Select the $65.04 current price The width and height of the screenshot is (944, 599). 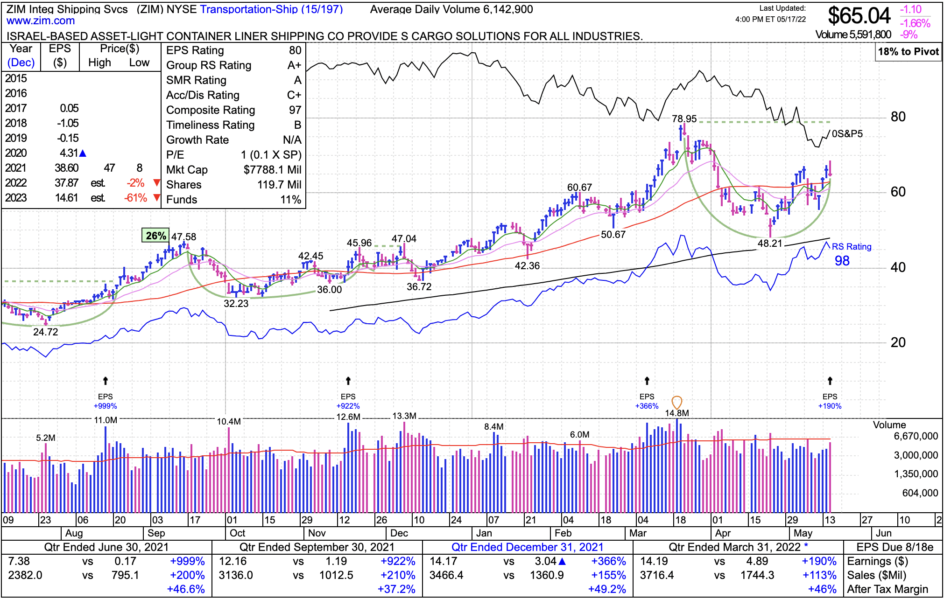click(x=859, y=16)
